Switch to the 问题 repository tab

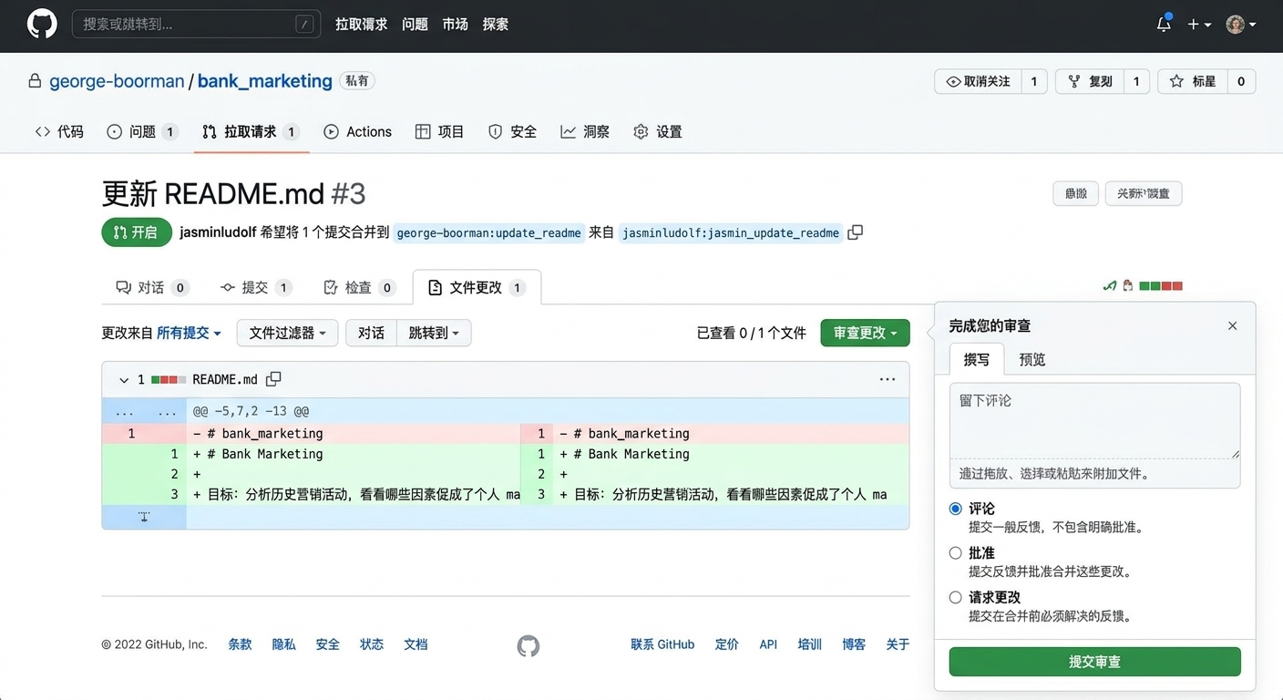(141, 131)
